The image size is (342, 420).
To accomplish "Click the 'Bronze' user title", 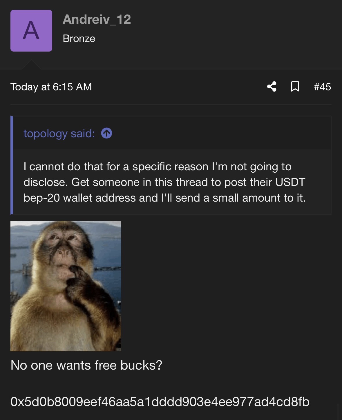I will click(x=79, y=39).
